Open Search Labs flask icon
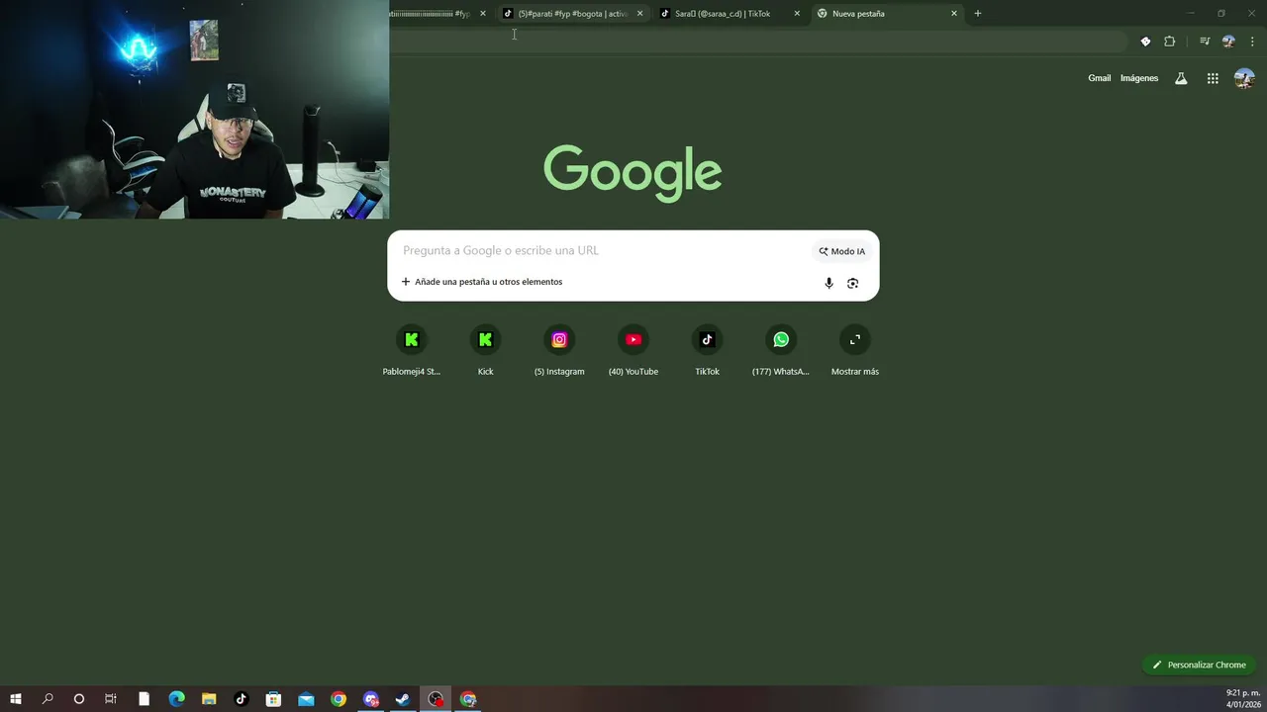This screenshot has width=1267, height=712. coord(1181,78)
